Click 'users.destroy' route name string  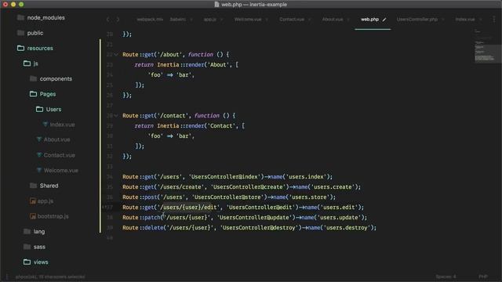[347, 228]
